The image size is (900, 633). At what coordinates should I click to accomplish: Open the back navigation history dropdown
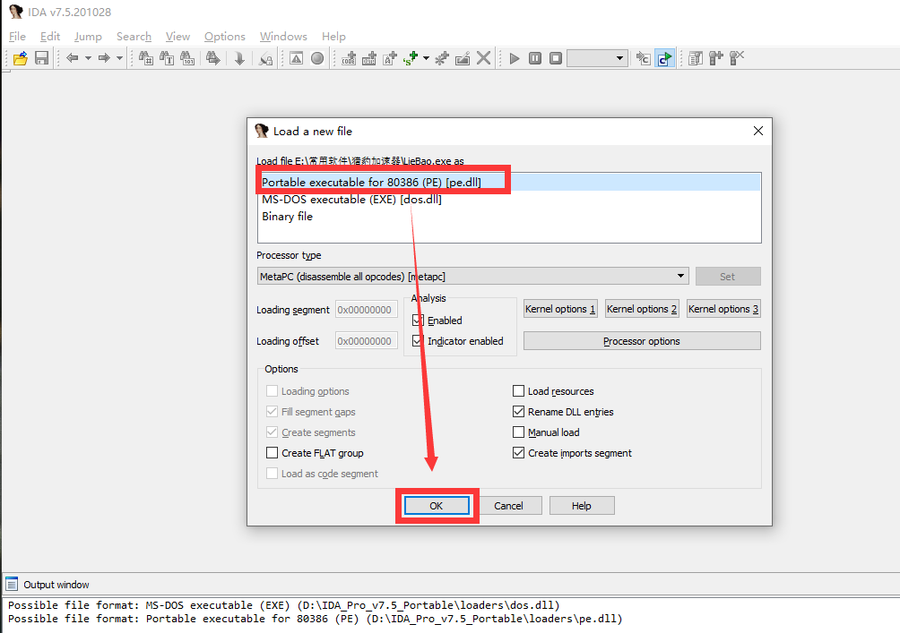pyautogui.click(x=88, y=58)
